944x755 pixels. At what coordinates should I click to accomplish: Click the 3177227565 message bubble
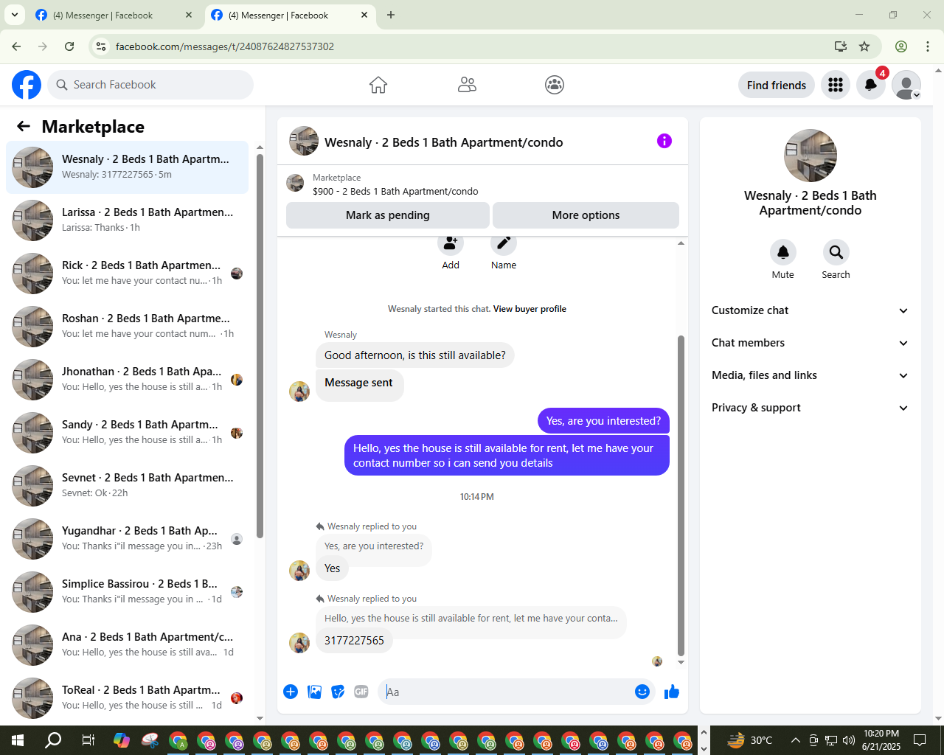coord(354,641)
